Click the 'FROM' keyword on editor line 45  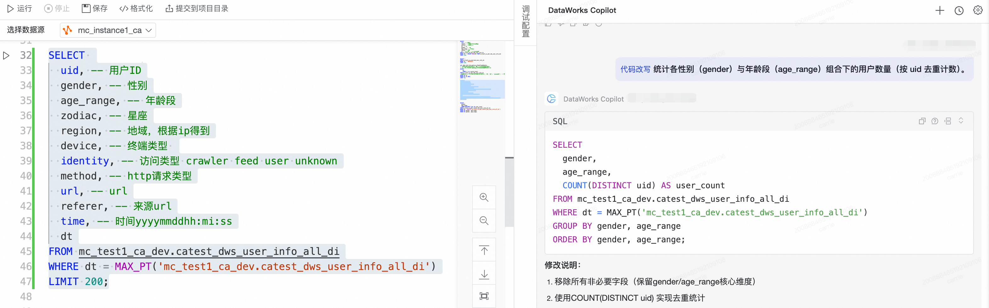click(x=60, y=251)
